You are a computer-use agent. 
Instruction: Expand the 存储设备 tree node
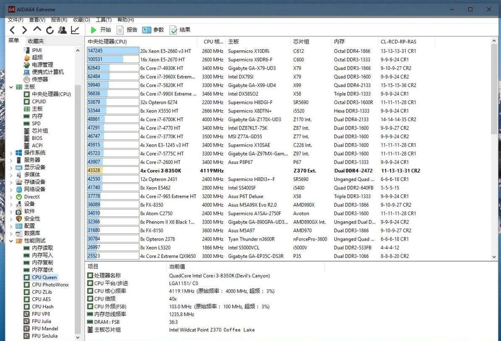click(x=11, y=182)
